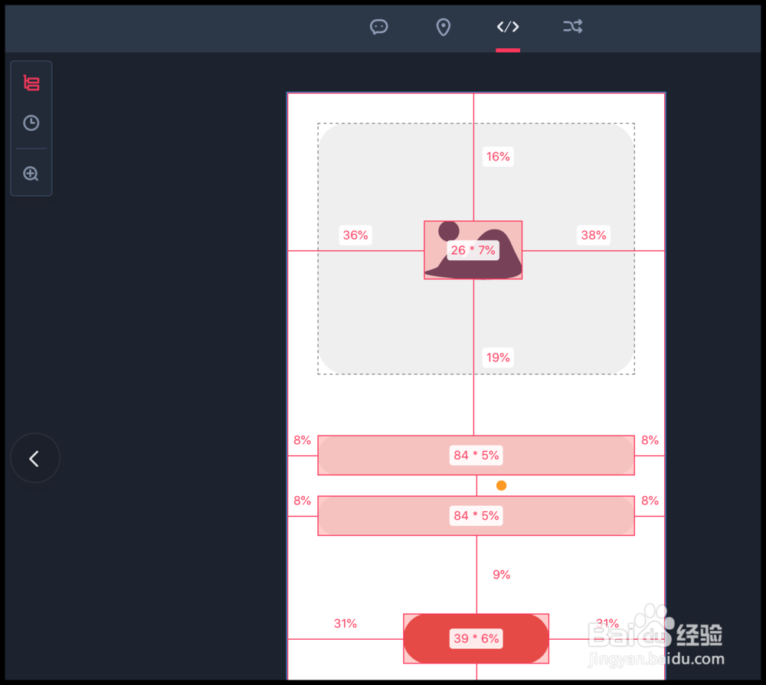
Task: Click the top '84 * 5%' input bar
Action: click(476, 455)
